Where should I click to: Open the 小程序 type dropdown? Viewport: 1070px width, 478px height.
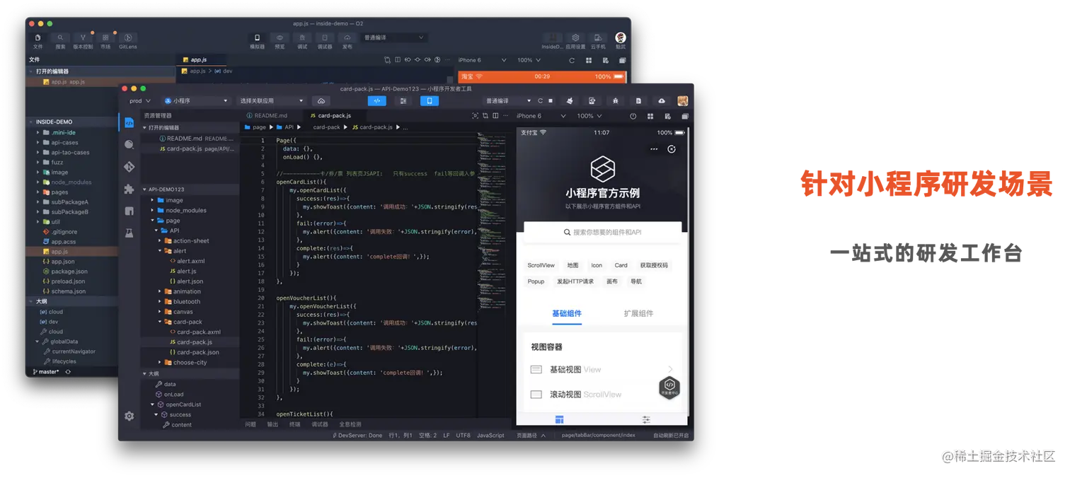196,101
